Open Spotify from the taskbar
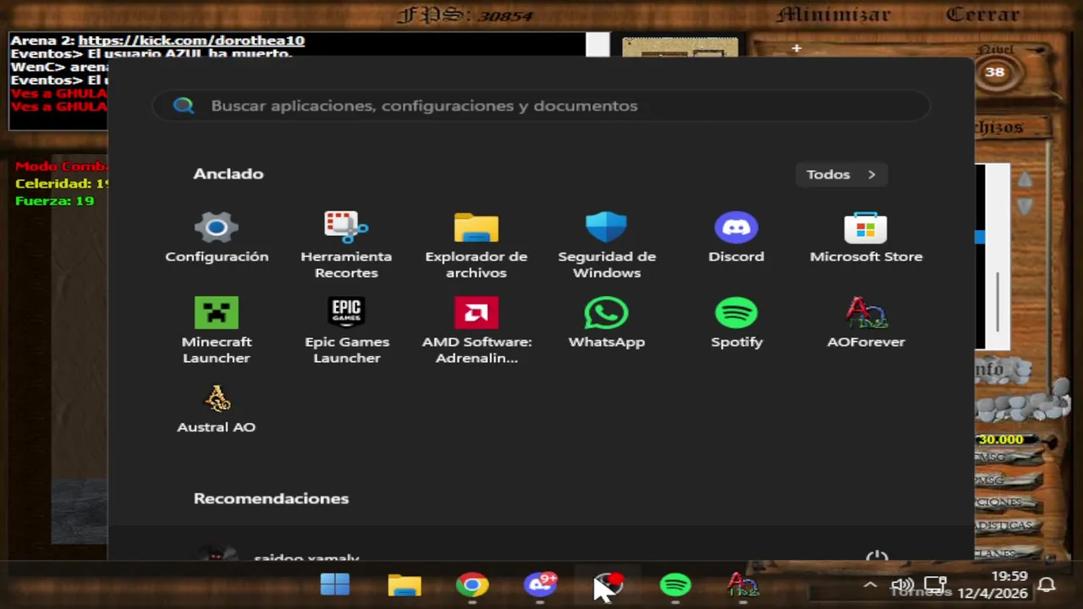Viewport: 1083px width, 609px height. click(x=675, y=584)
